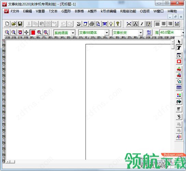This screenshot has width=186, height=171.
Task: Click the boxed letter A text icon
Action: click(x=135, y=24)
